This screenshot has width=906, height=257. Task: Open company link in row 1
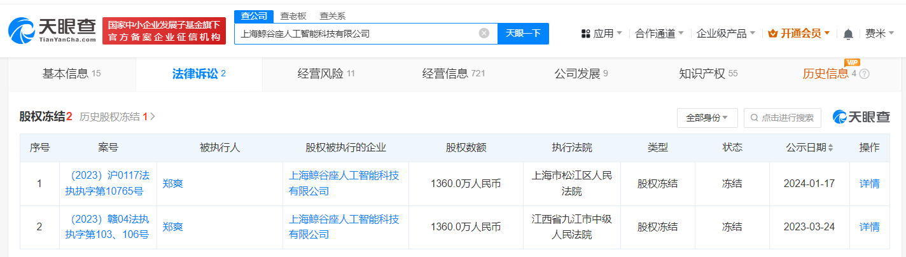pyautogui.click(x=344, y=183)
